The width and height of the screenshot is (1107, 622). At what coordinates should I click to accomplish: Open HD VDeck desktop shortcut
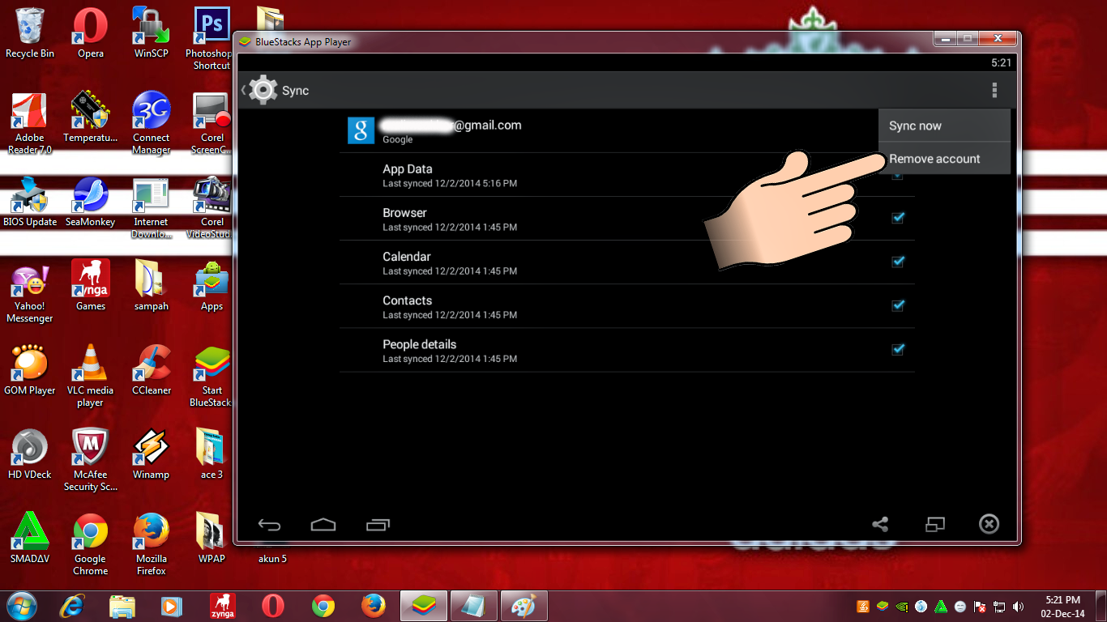(x=30, y=454)
